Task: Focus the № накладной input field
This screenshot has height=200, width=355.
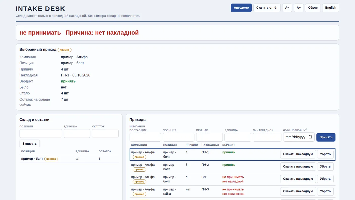Action: pos(267,137)
